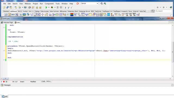Click the macro play button
The height and width of the screenshot is (98, 174).
point(1,82)
